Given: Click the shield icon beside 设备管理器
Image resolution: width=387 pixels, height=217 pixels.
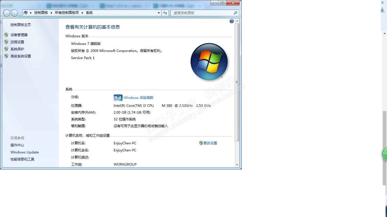Looking at the screenshot, I should point(6,35).
